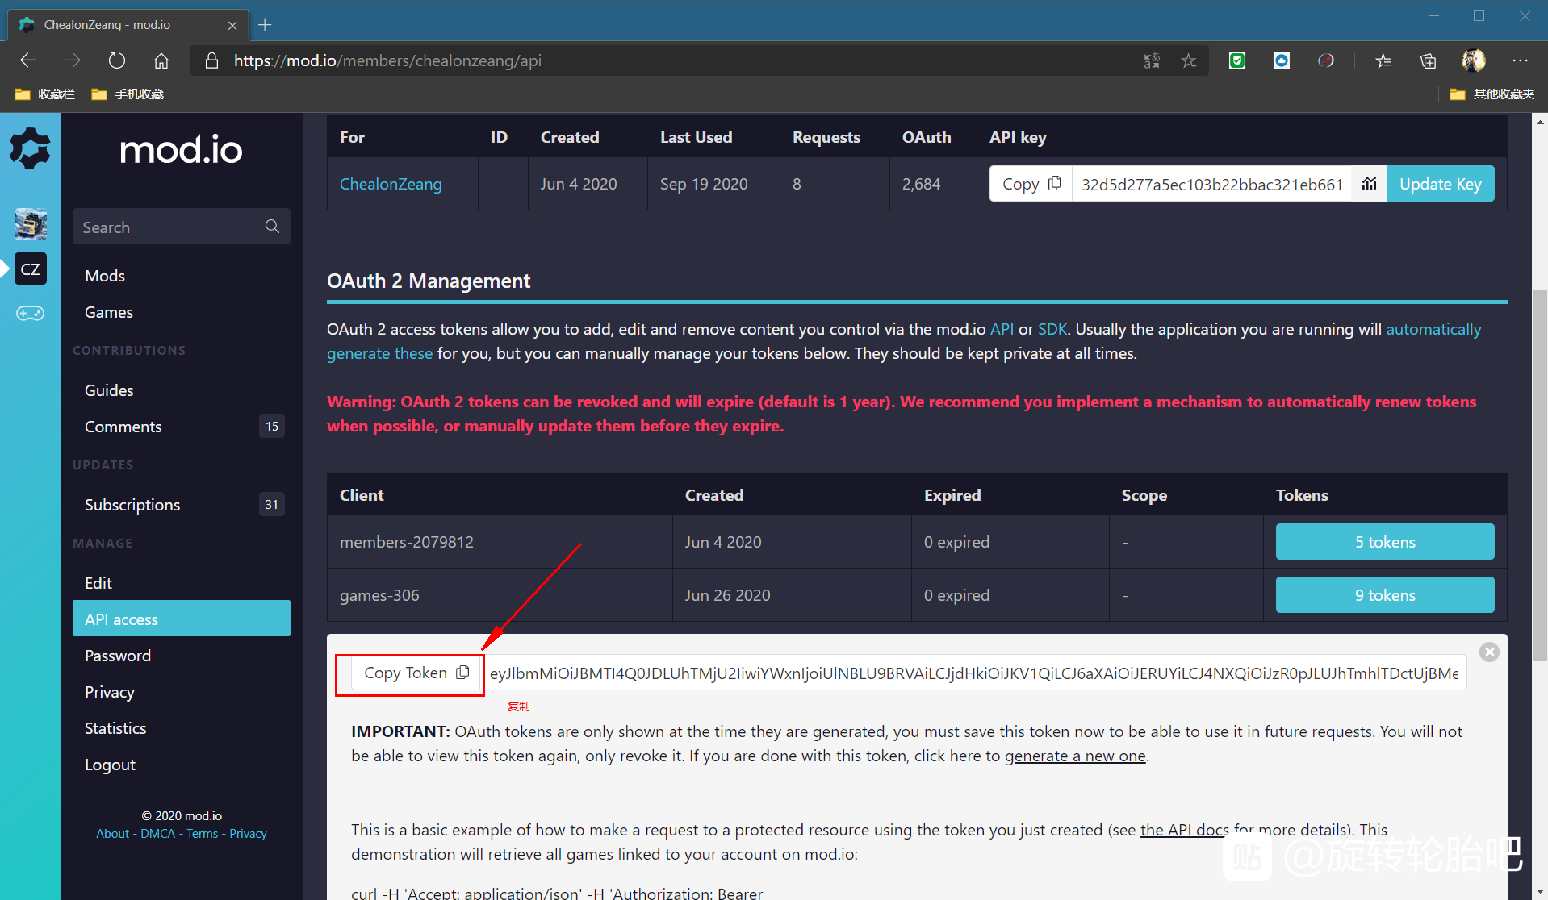The image size is (1548, 900).
Task: Open the Games menu item
Action: point(109,312)
